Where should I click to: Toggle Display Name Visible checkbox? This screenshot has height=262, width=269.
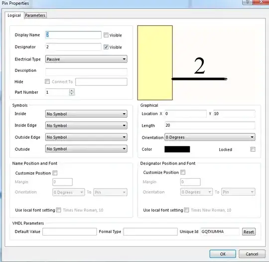point(106,35)
